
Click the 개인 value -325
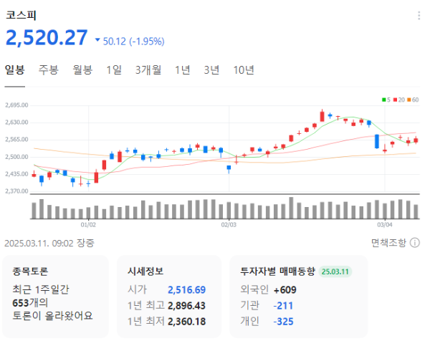(283, 322)
